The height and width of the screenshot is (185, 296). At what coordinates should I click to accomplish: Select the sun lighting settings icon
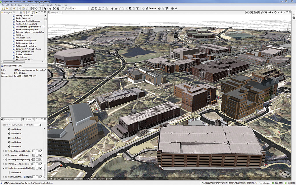tap(172, 8)
